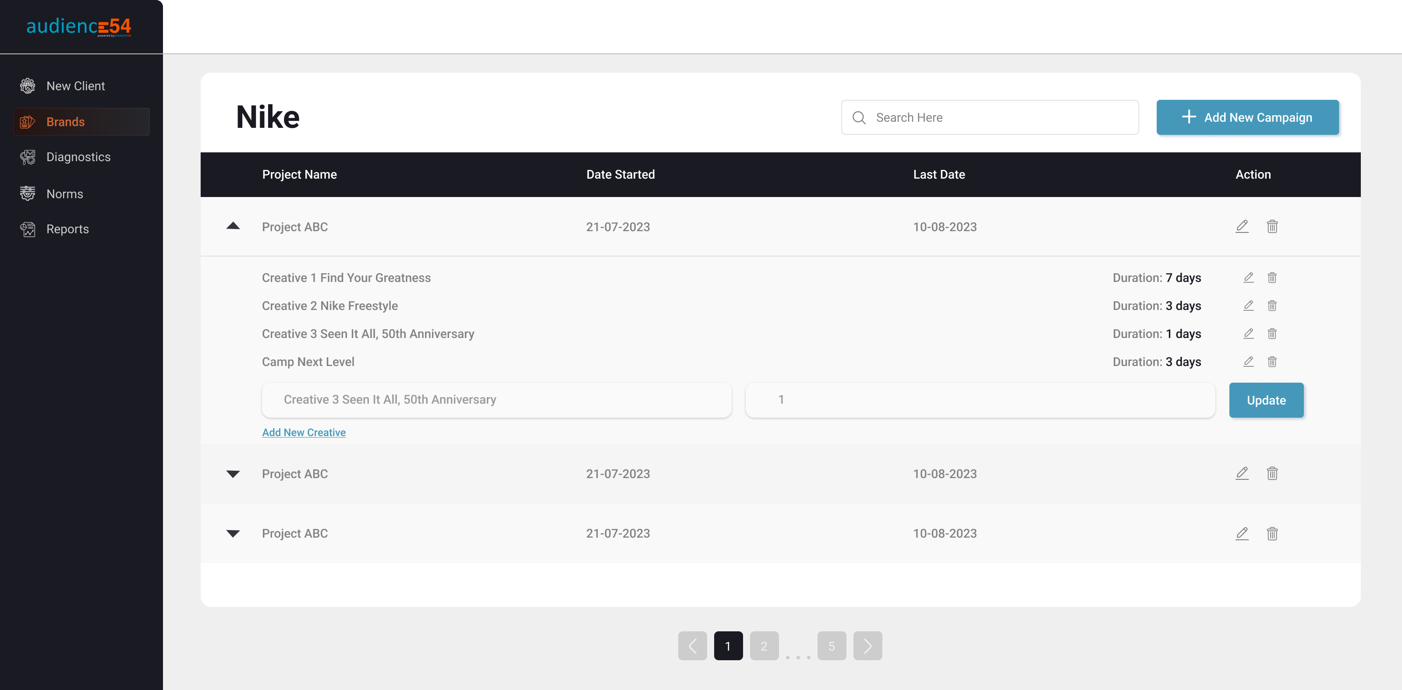The height and width of the screenshot is (690, 1402).
Task: Edit the expanded Project ABC row
Action: click(x=1242, y=226)
